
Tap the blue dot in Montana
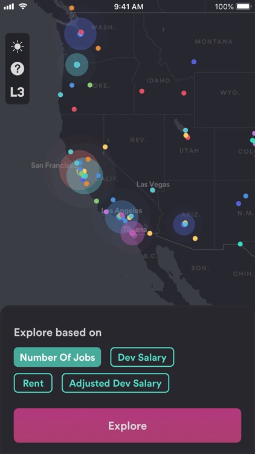[x=194, y=62]
